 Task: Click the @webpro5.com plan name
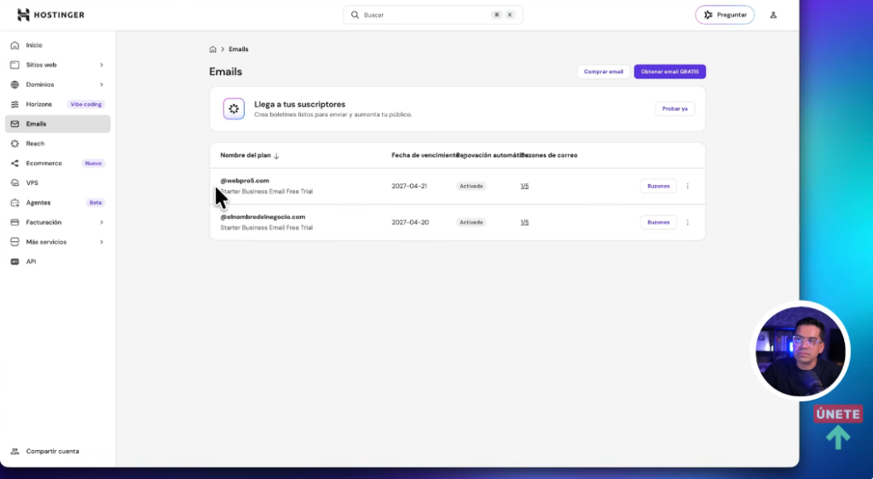(245, 181)
